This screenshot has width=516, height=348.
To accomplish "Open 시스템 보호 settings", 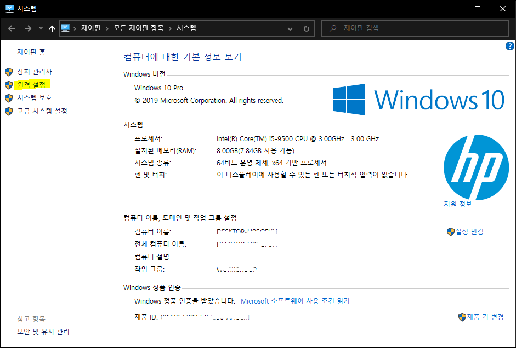I will (35, 98).
